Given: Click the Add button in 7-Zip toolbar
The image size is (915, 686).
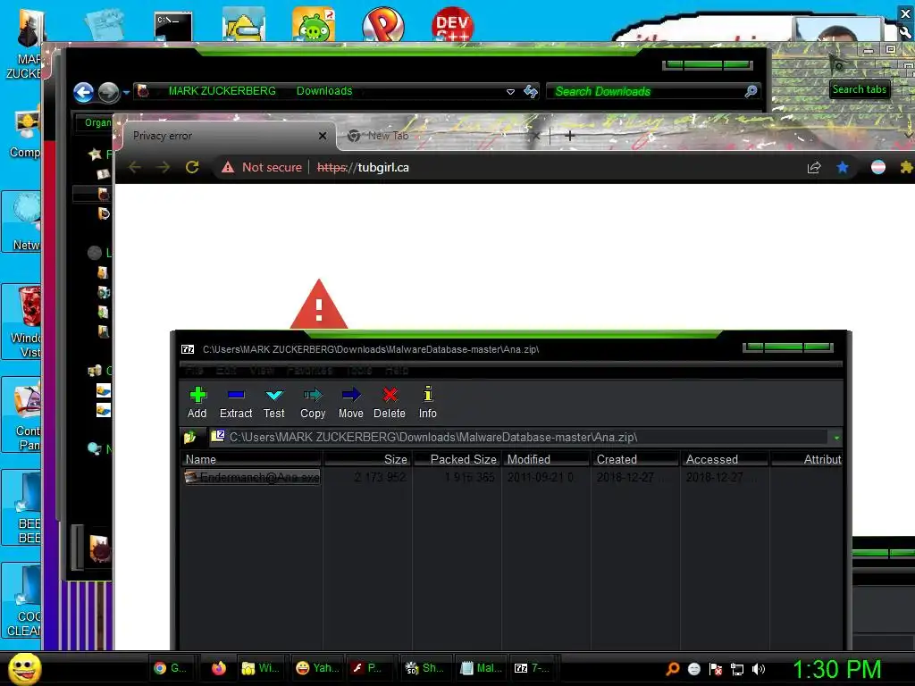Looking at the screenshot, I should (x=197, y=402).
